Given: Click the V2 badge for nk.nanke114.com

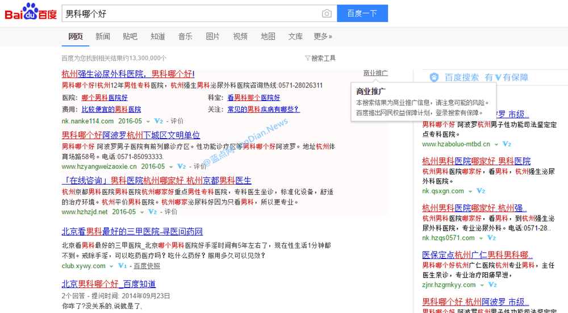Looking at the screenshot, I should [x=158, y=121].
